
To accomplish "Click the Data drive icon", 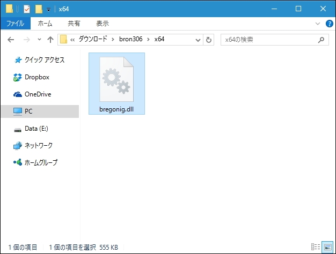I will (18, 130).
